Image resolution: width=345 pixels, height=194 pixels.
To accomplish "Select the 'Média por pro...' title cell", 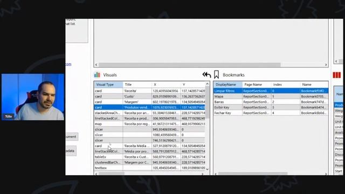I will [137, 151].
